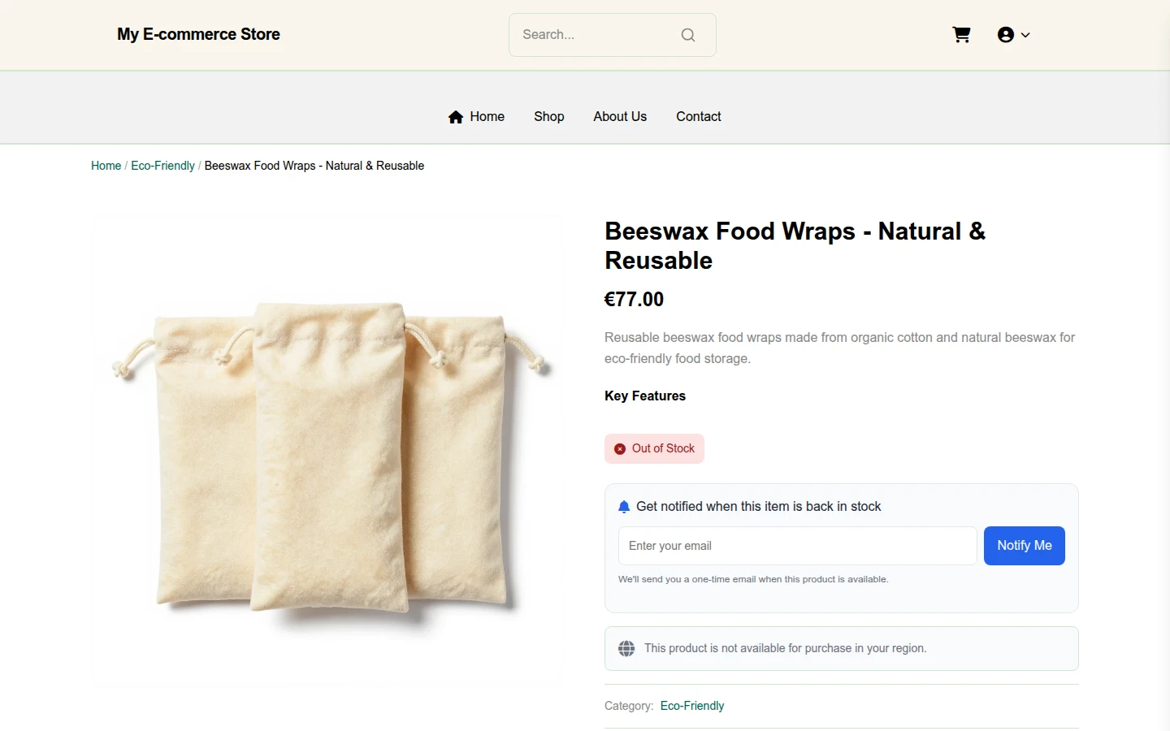Click the back in stock notification heading
The width and height of the screenshot is (1170, 731).
pos(758,507)
